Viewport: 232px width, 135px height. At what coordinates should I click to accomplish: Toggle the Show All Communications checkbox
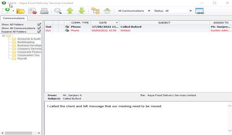point(39,28)
